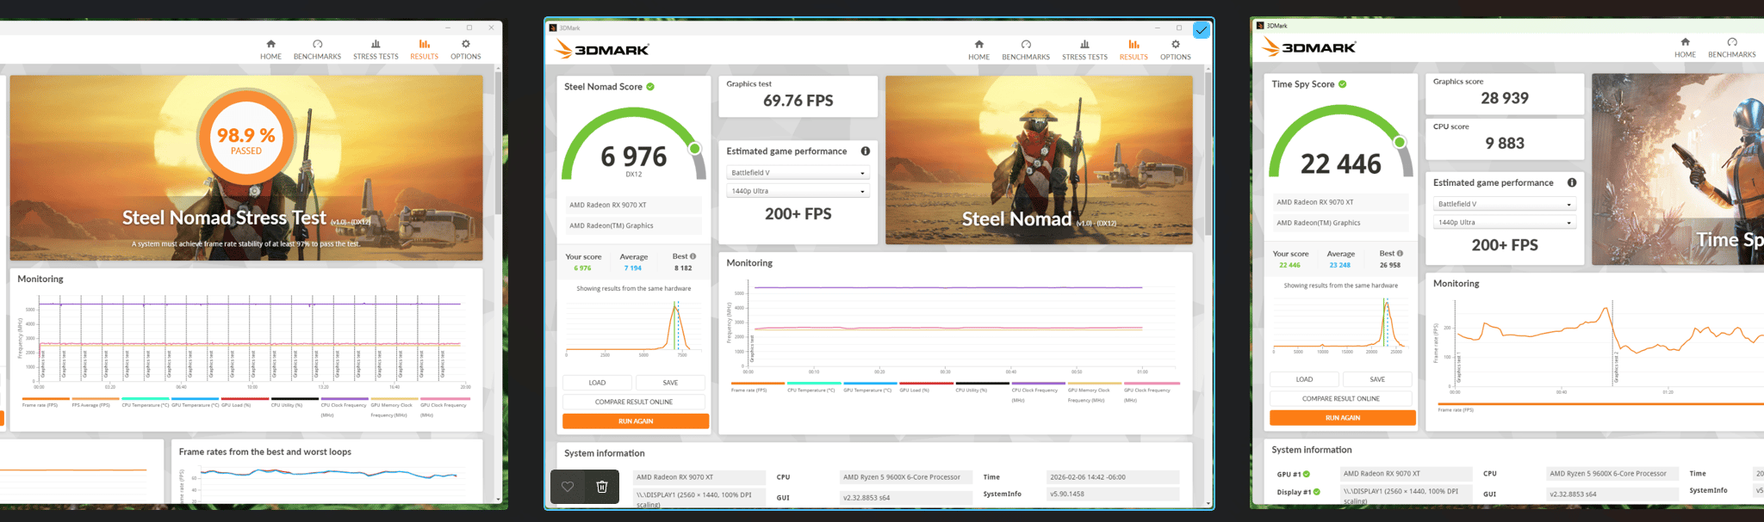The height and width of the screenshot is (522, 1764).
Task: Click the green validity check beside Time Spy Score
Action: pyautogui.click(x=1343, y=84)
